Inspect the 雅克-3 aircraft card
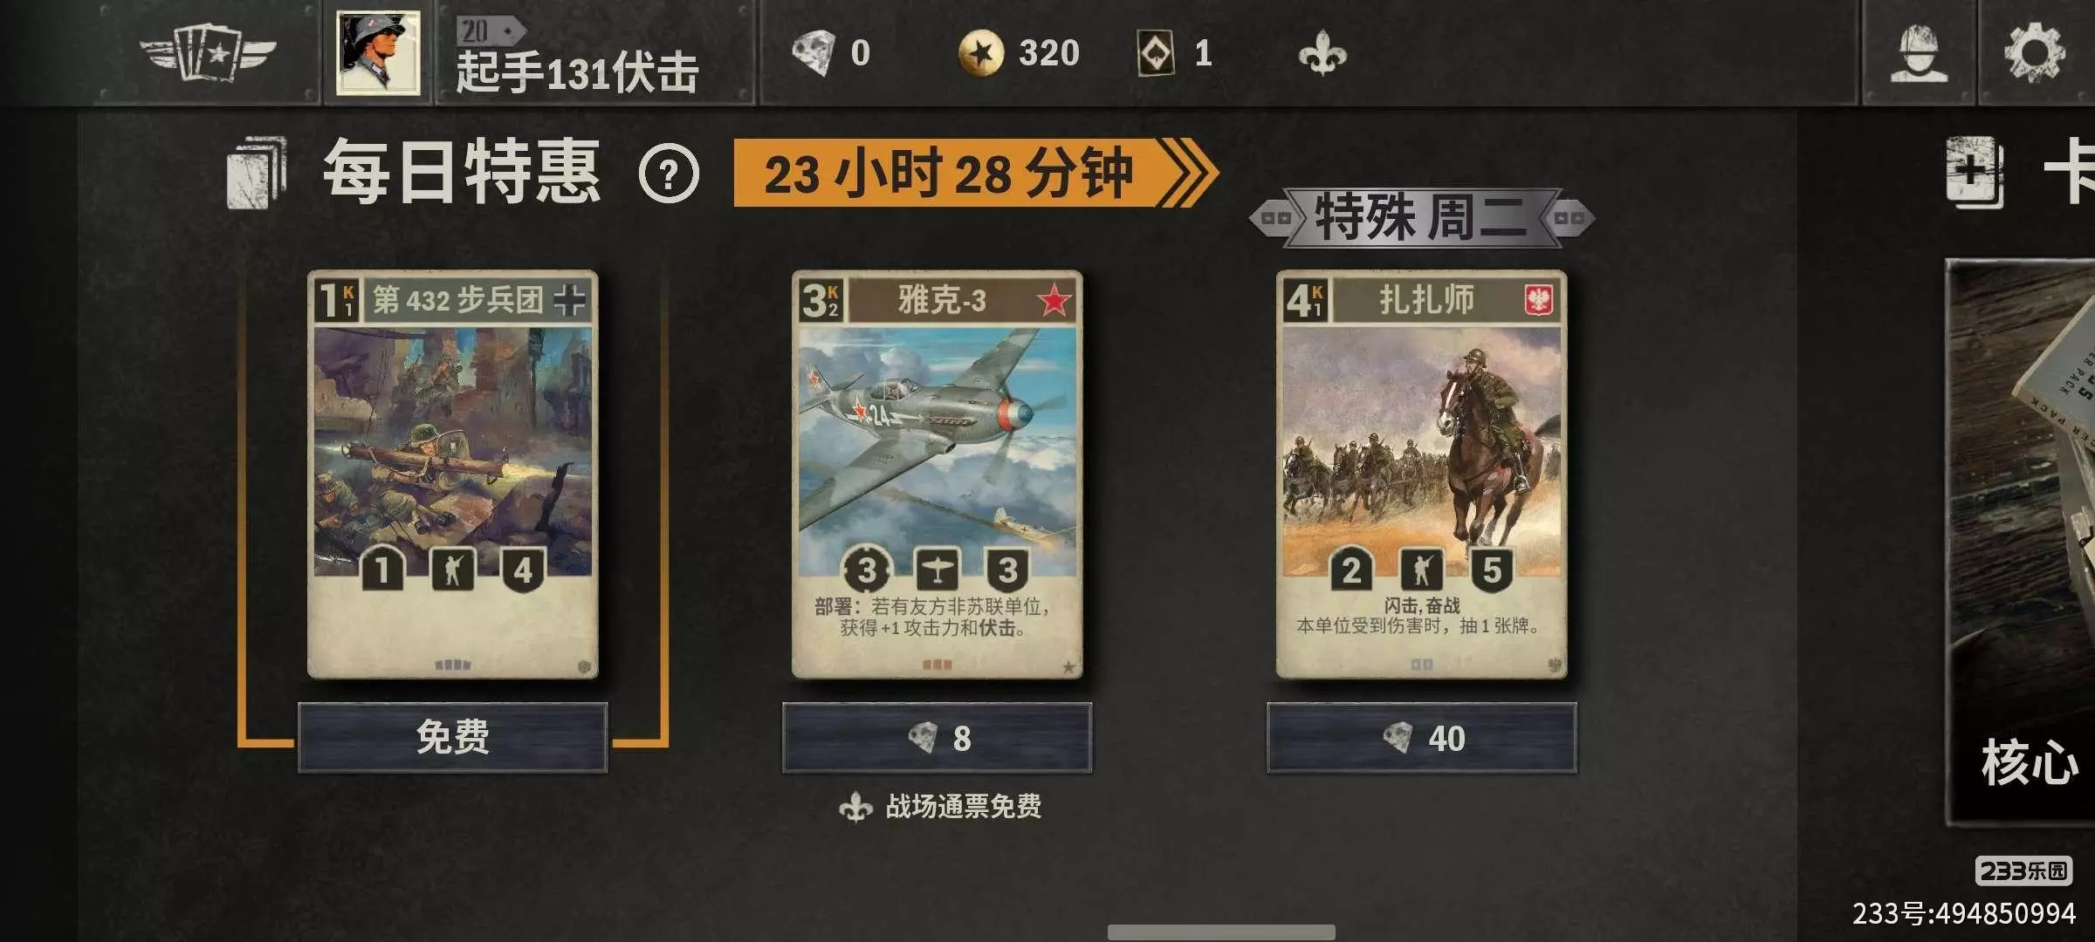Viewport: 2095px width, 942px height. [937, 474]
